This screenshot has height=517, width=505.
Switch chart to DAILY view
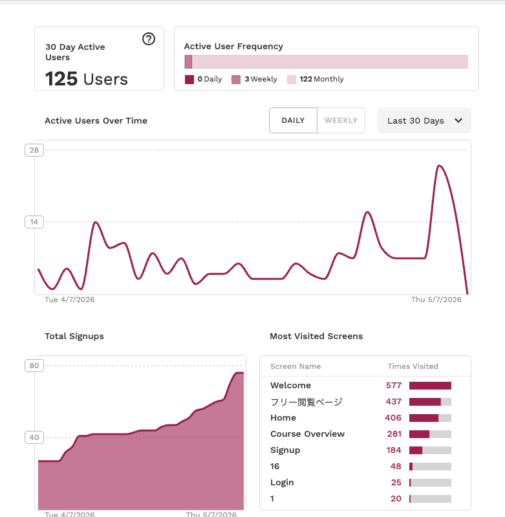click(293, 120)
